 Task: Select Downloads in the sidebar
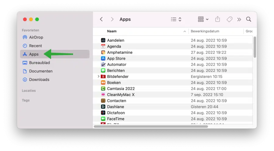[55, 79]
